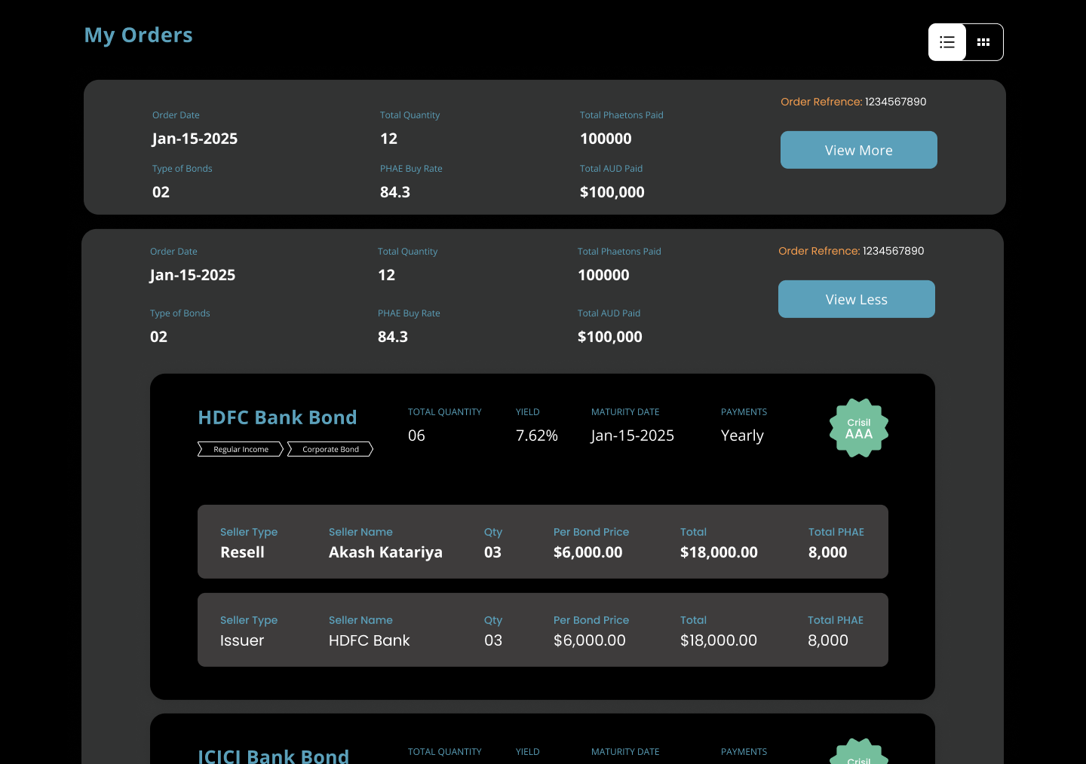Expand first order with View More
Screen dimensions: 1086x764
(858, 150)
